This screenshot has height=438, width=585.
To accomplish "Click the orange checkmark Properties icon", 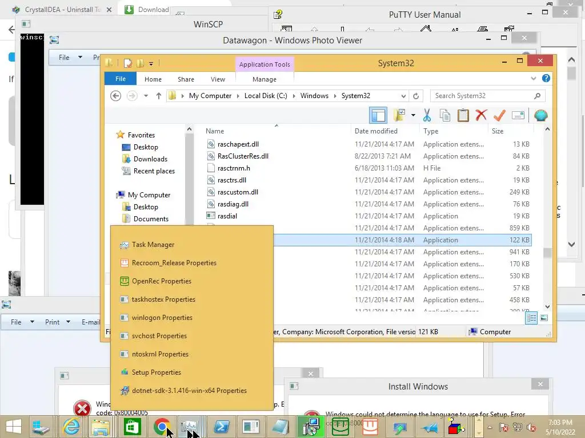I will [x=499, y=115].
